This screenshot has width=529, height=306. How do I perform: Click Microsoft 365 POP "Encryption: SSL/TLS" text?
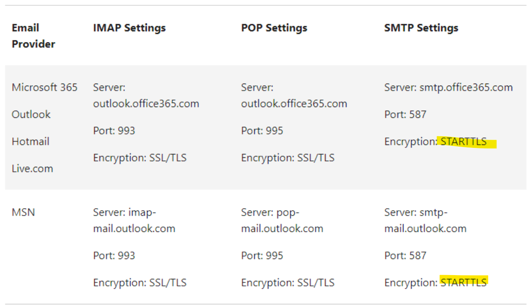click(x=287, y=158)
